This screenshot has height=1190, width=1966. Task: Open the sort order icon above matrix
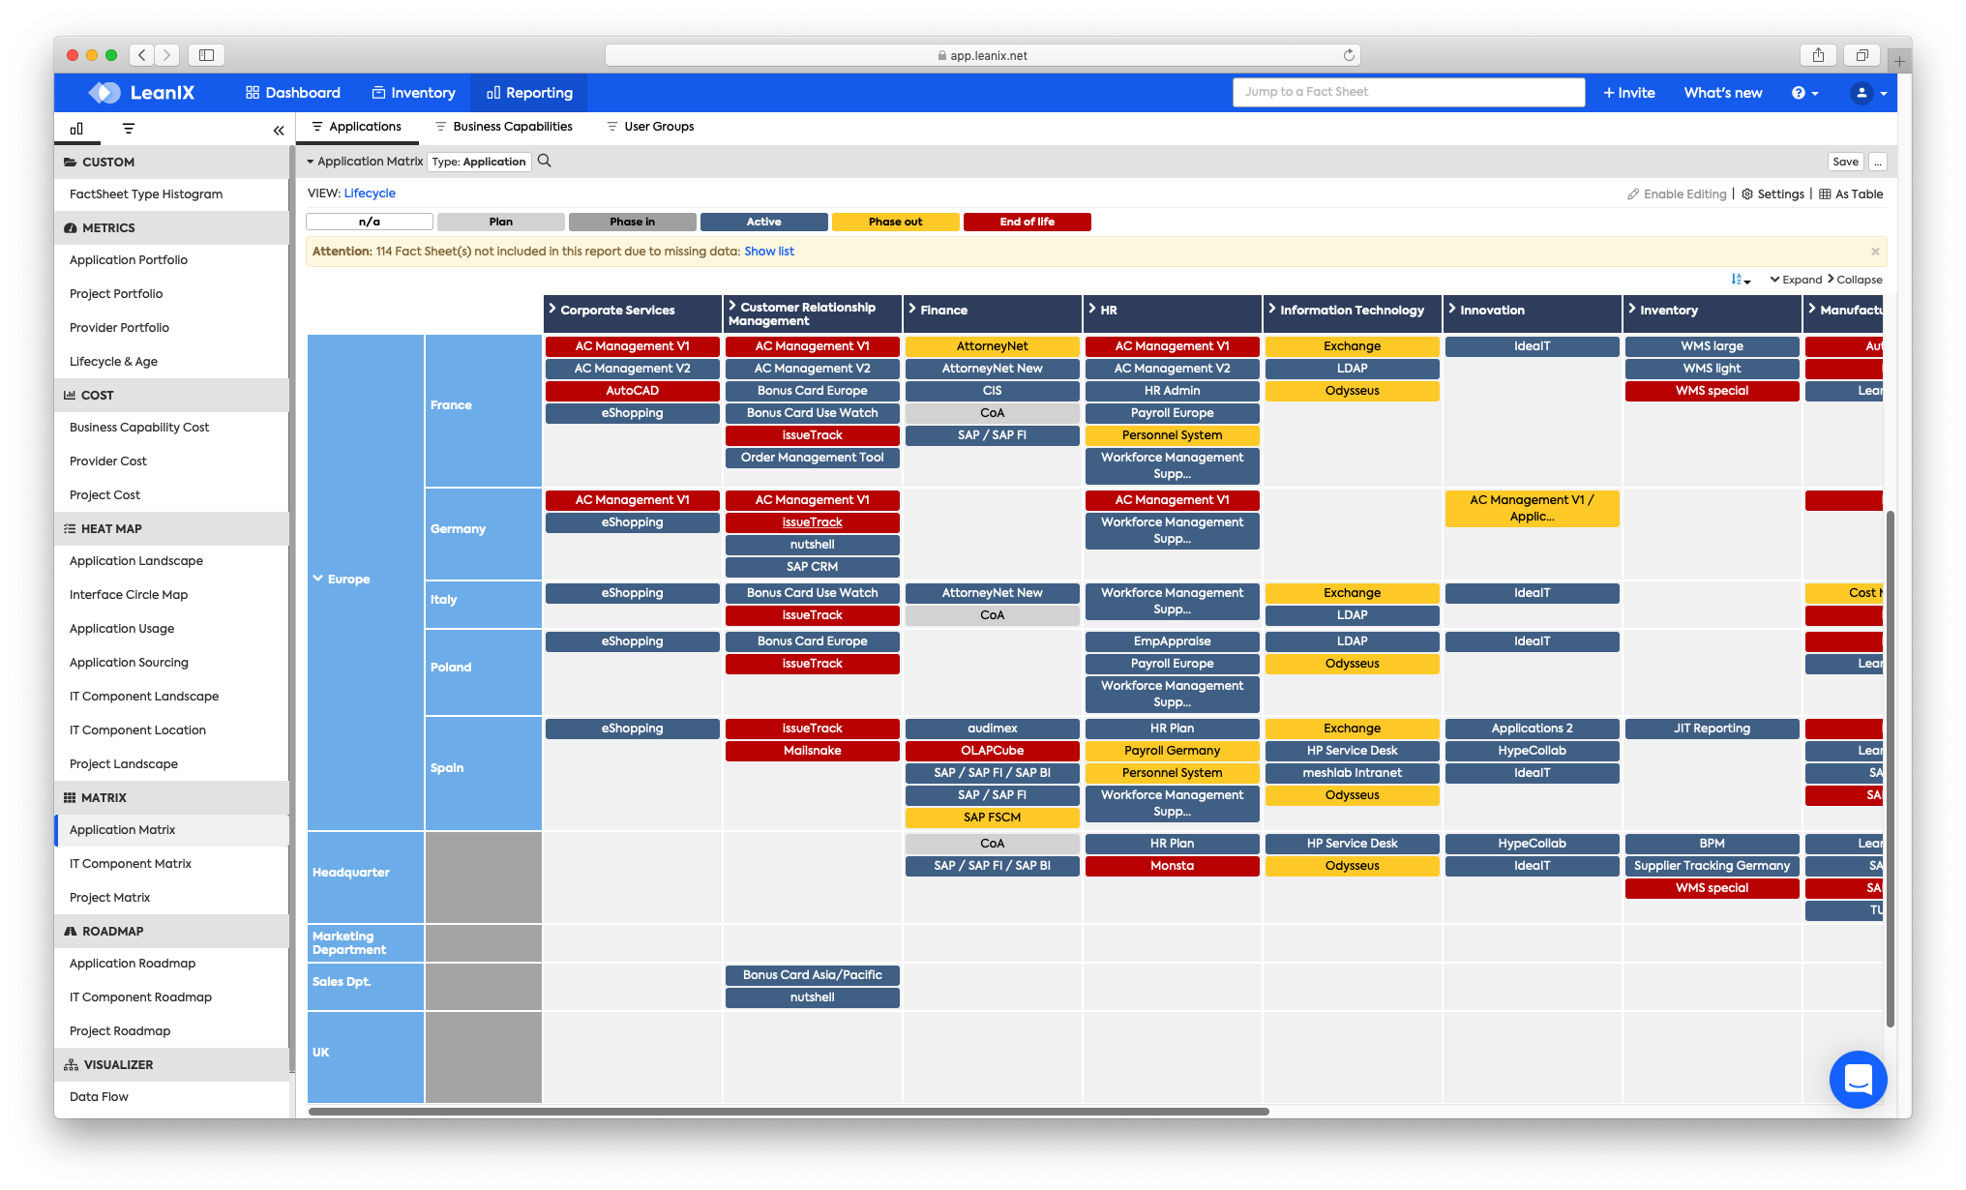(x=1741, y=280)
